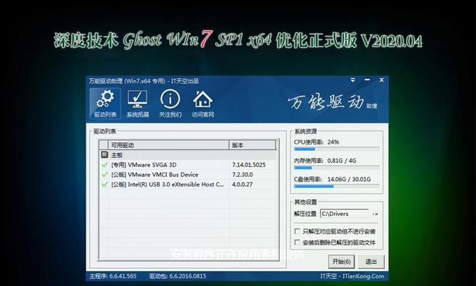
Task: Click the 内存使用率 progress bar
Action: click(x=337, y=167)
